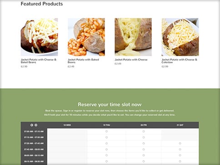Open Jacket Potato with Baked Beans photo

[86, 37]
